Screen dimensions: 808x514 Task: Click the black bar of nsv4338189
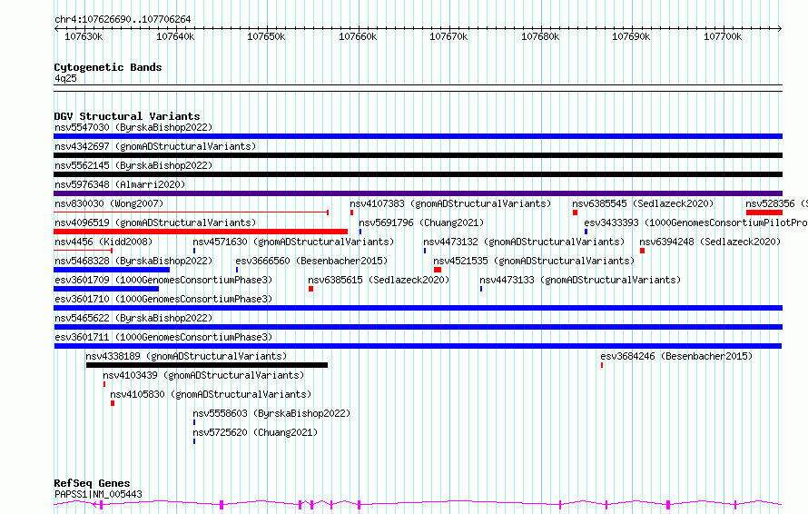point(207,365)
